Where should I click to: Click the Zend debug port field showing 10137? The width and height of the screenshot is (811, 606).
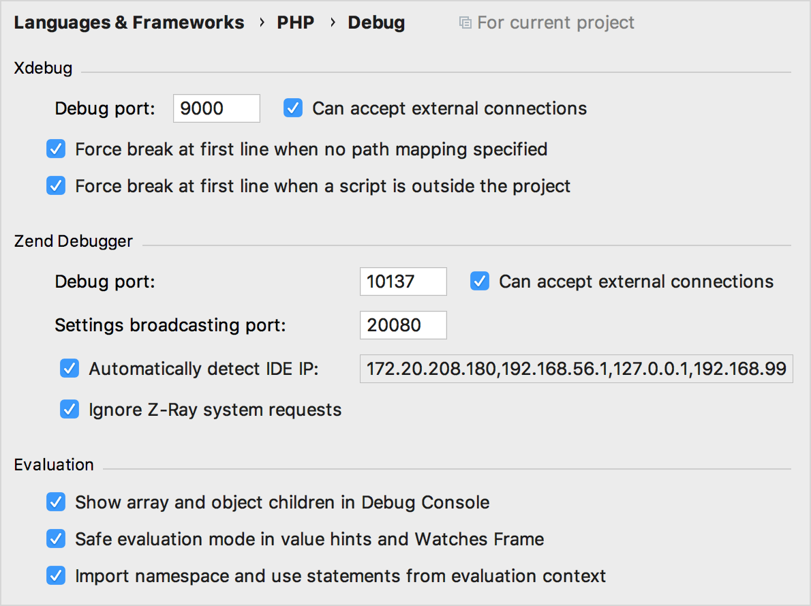403,282
